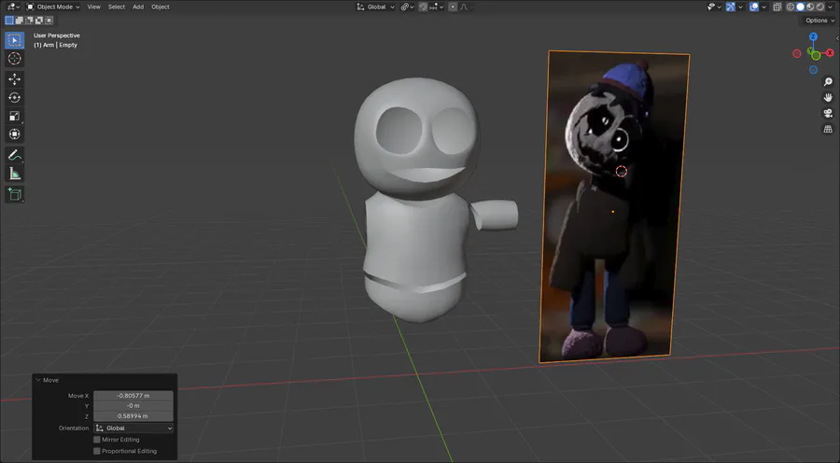The image size is (840, 463).
Task: Activate the Scale tool
Action: click(14, 116)
